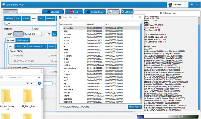Select the preloader partition row
Viewport: 201px width, 119px height.
100,28
